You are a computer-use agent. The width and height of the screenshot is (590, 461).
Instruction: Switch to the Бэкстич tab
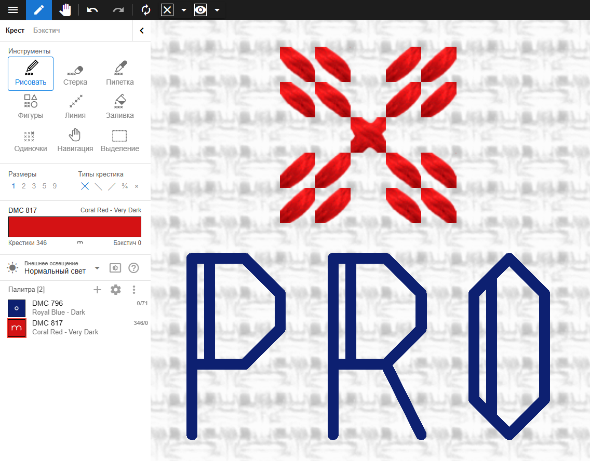pyautogui.click(x=46, y=31)
